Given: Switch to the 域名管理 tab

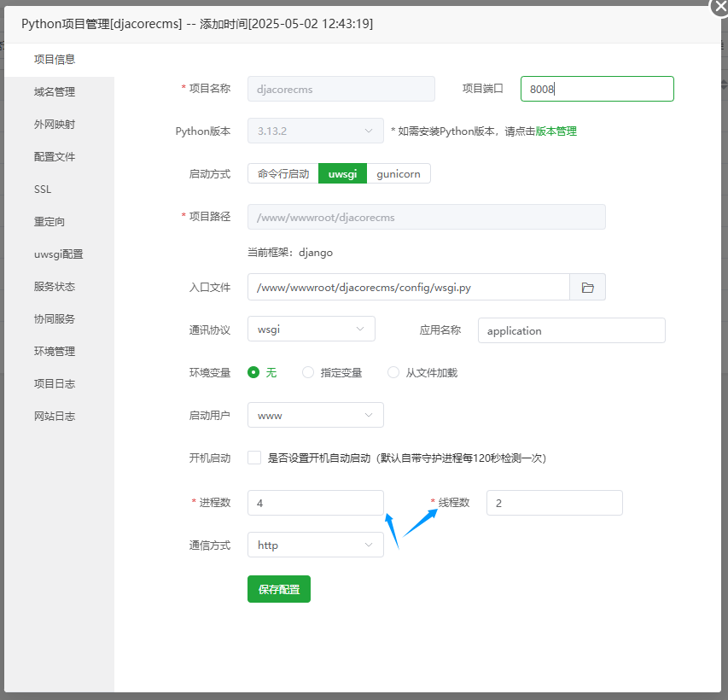Looking at the screenshot, I should tap(55, 92).
